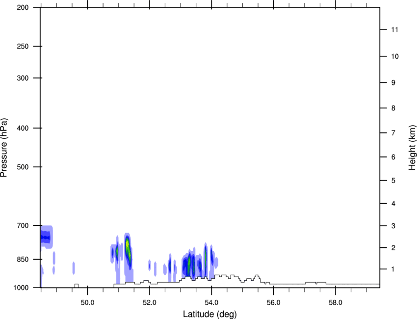Viewport: 417px width, 319px height.
Task: Click the 10 km height label
Action: pos(395,56)
